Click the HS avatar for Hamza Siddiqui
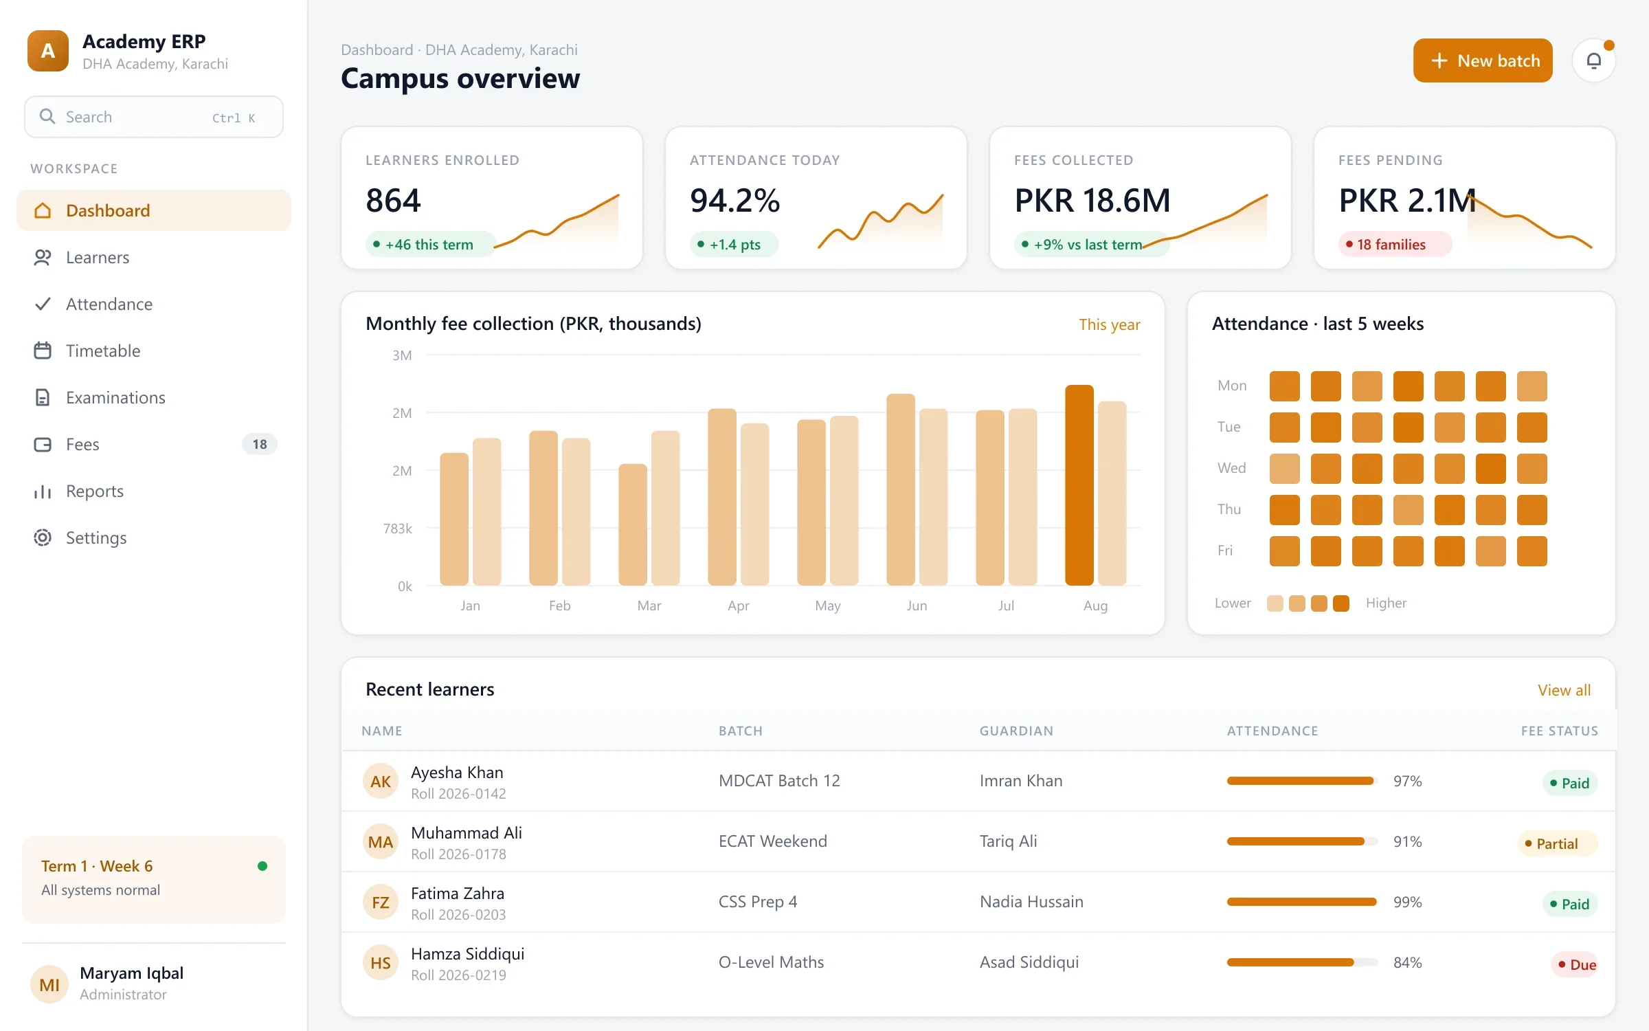 [381, 962]
